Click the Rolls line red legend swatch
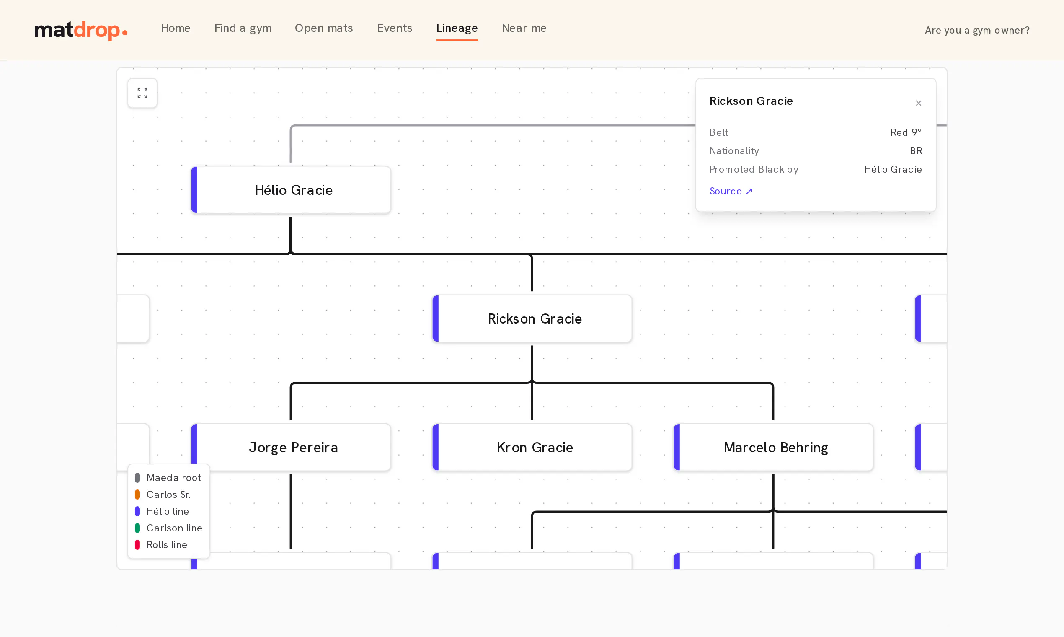 137,545
